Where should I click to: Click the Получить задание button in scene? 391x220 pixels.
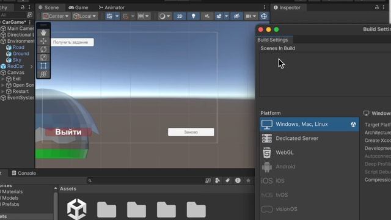coord(72,42)
